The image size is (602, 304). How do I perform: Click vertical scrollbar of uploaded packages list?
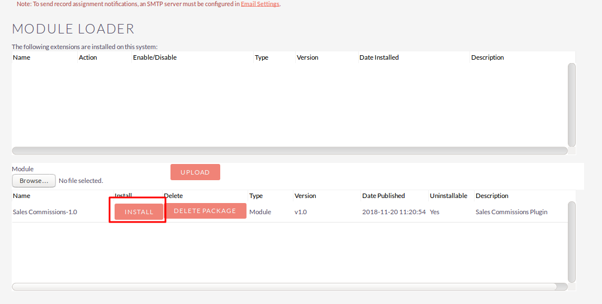coord(572,242)
